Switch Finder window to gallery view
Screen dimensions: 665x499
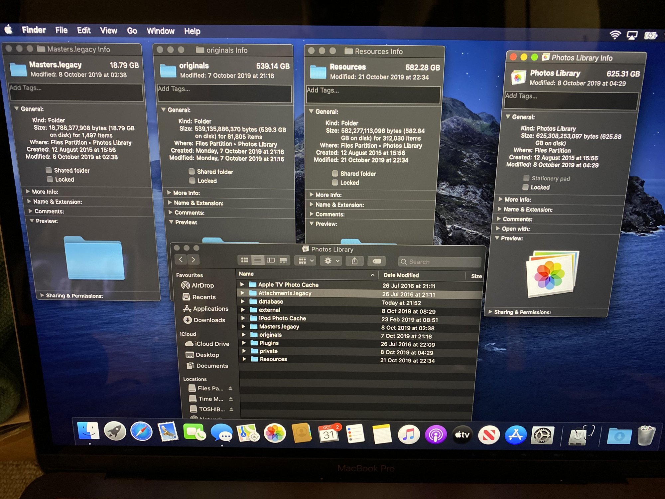point(283,260)
